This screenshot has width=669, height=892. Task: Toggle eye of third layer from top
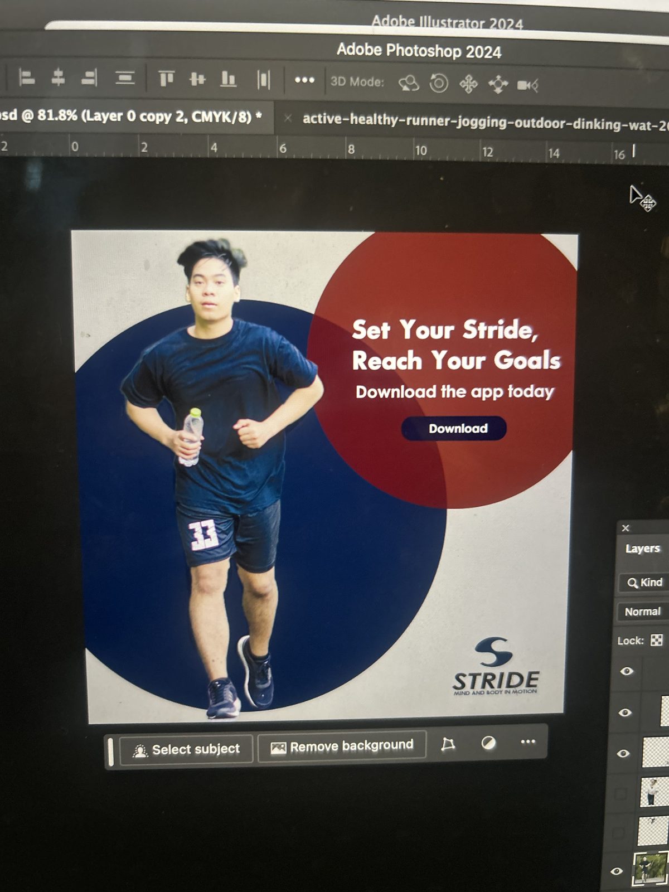[623, 753]
